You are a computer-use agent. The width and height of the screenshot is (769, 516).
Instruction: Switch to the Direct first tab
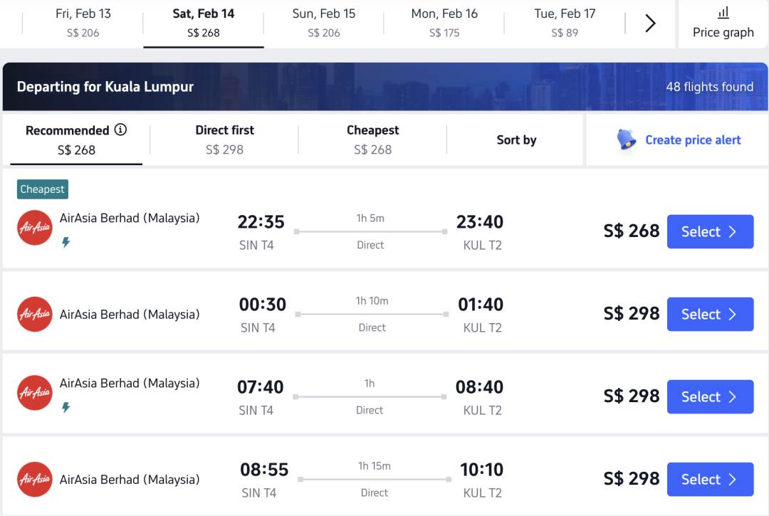pyautogui.click(x=224, y=139)
